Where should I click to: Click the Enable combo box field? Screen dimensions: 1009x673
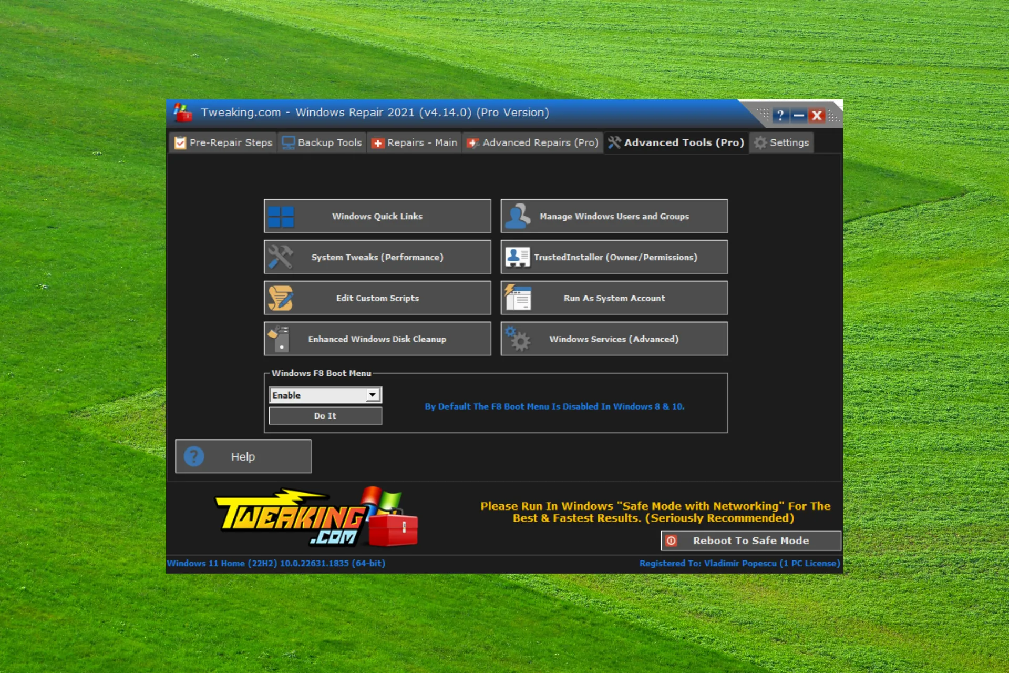pyautogui.click(x=325, y=395)
